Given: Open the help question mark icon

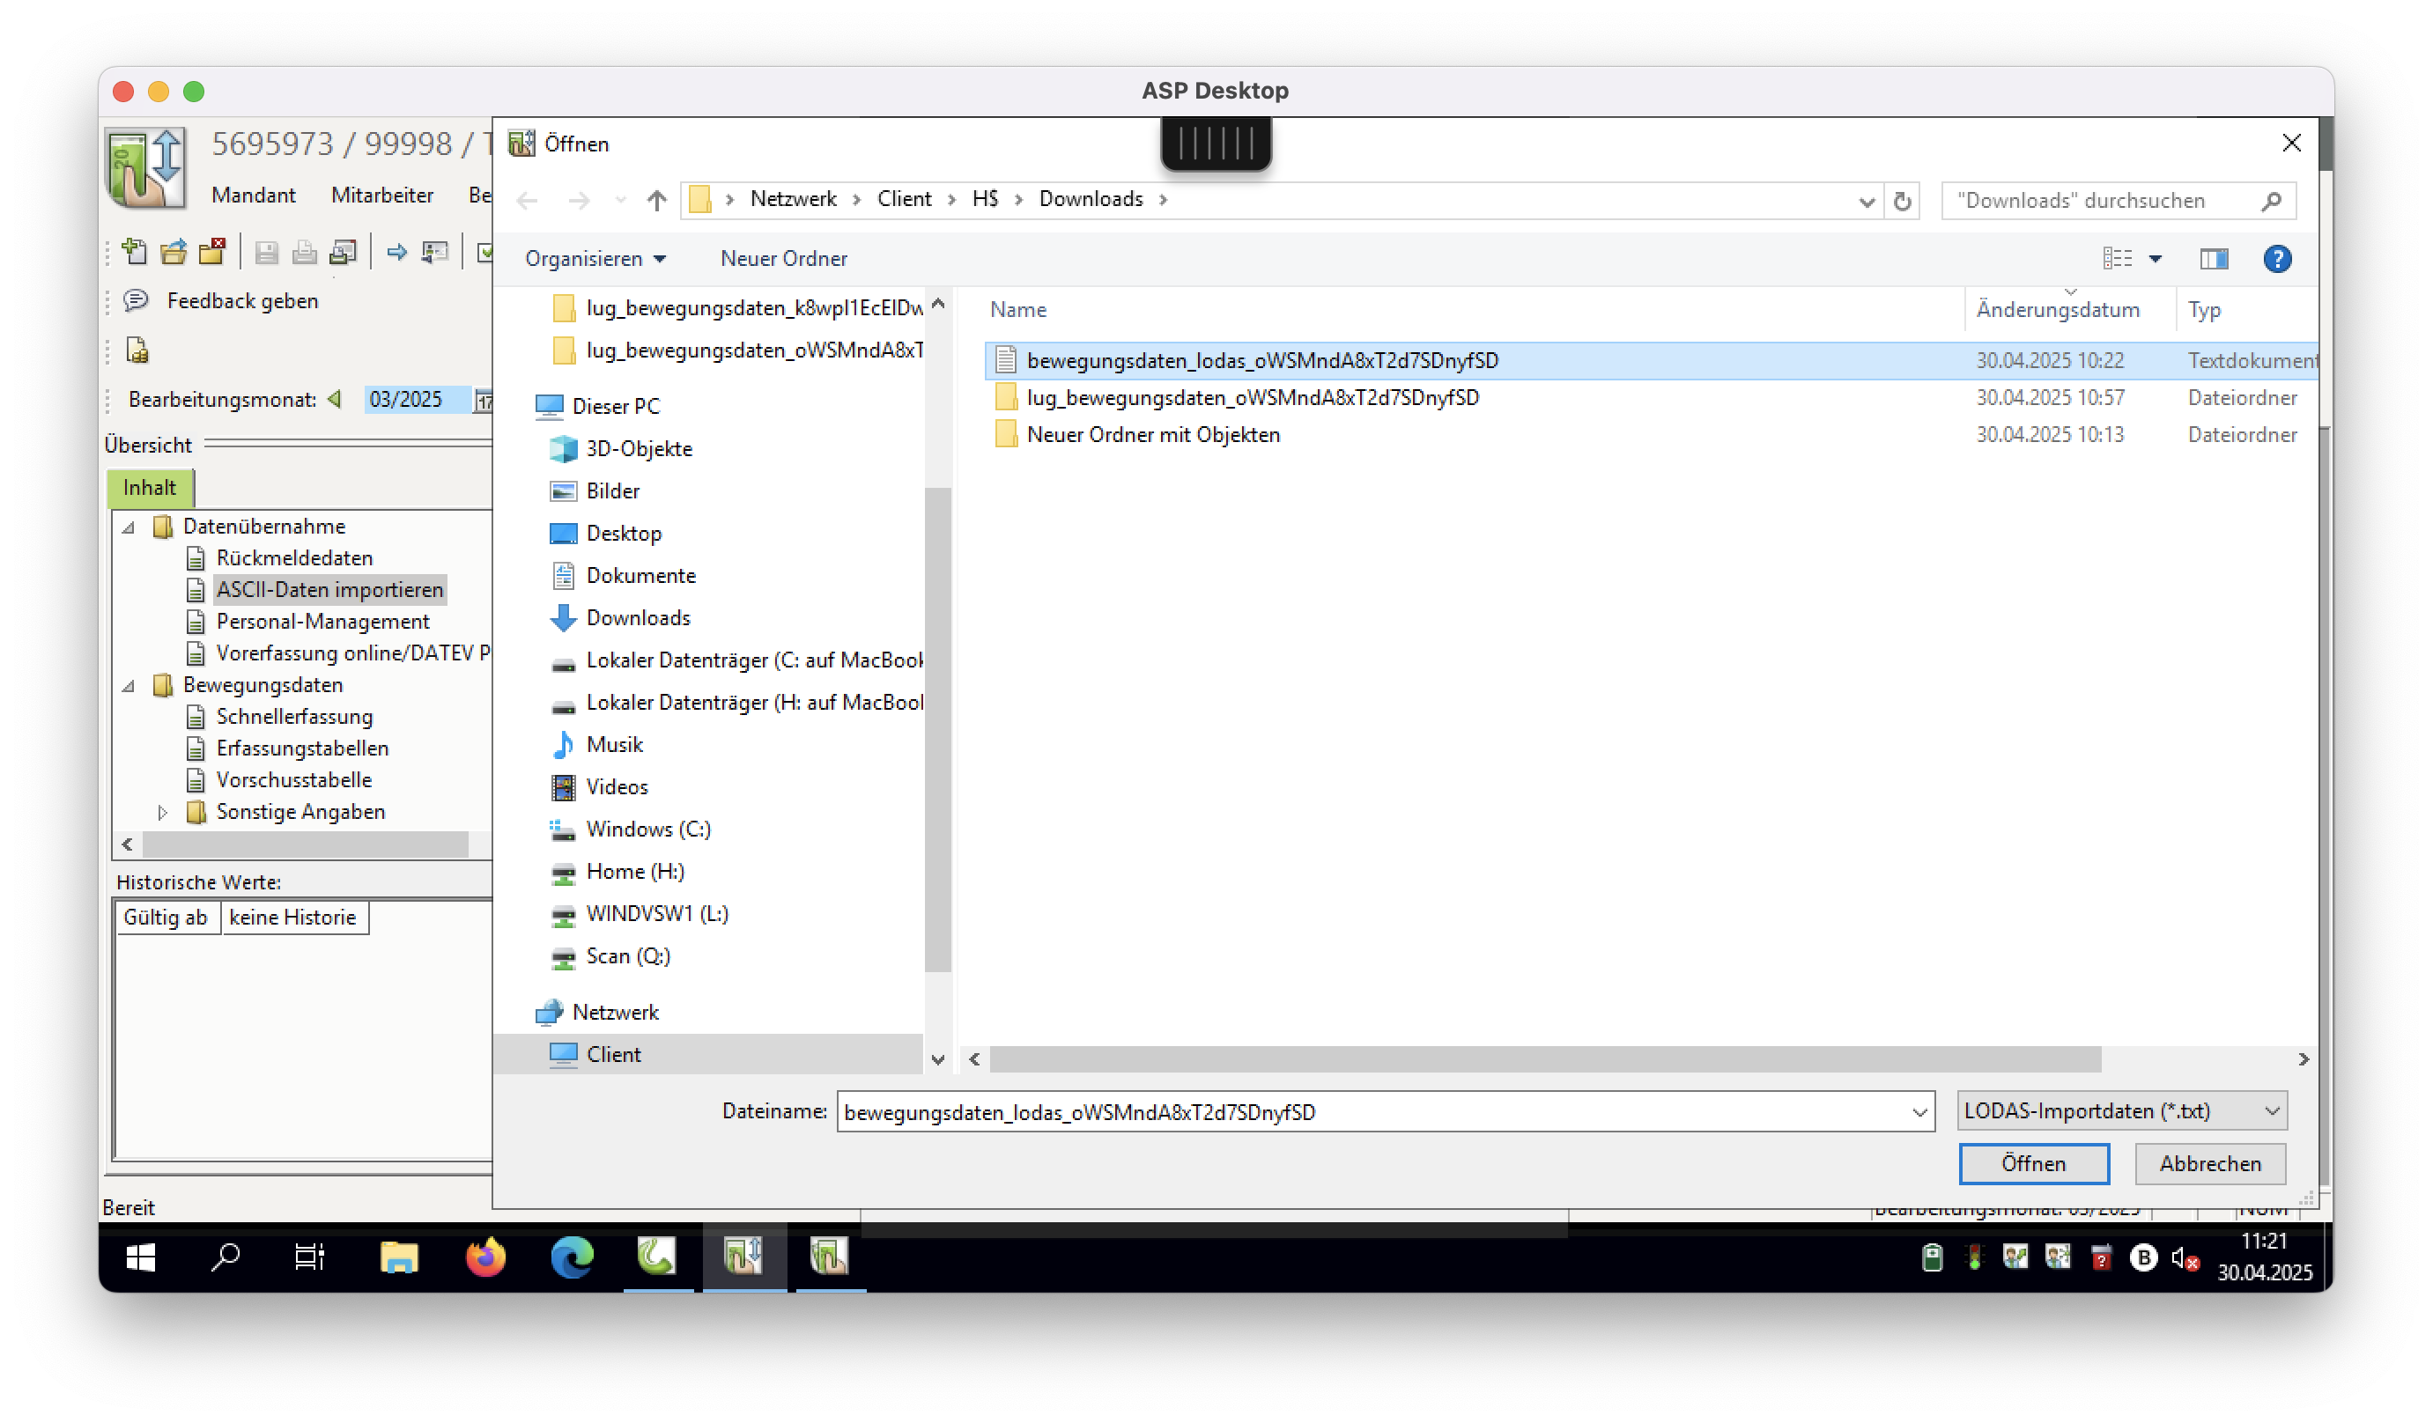Looking at the screenshot, I should (x=2276, y=259).
